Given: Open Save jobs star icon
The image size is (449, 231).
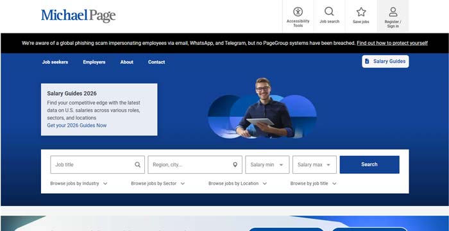Looking at the screenshot, I should [361, 12].
